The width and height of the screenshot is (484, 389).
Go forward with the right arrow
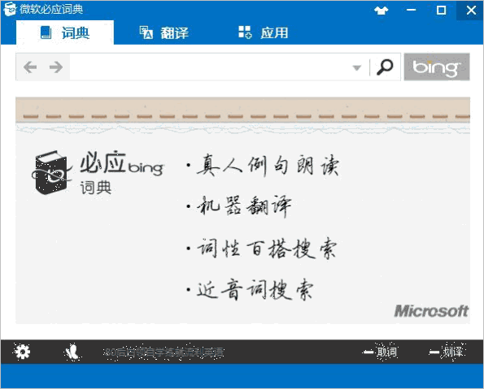point(56,67)
